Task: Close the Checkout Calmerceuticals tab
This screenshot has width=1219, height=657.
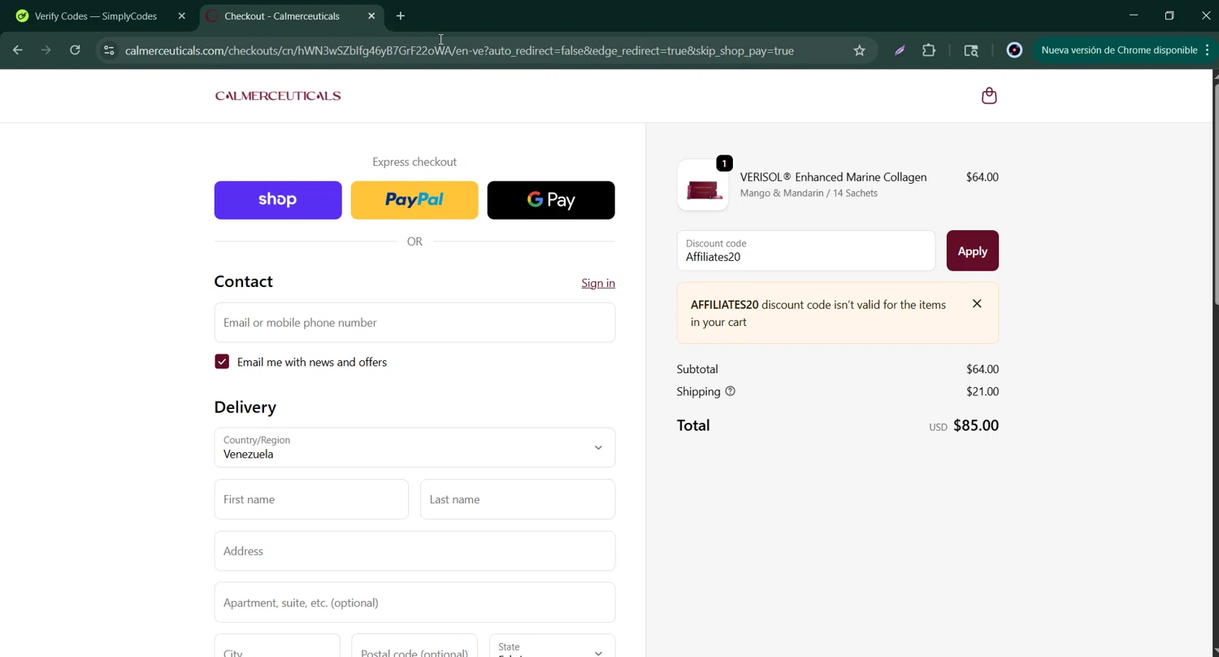Action: coord(371,16)
